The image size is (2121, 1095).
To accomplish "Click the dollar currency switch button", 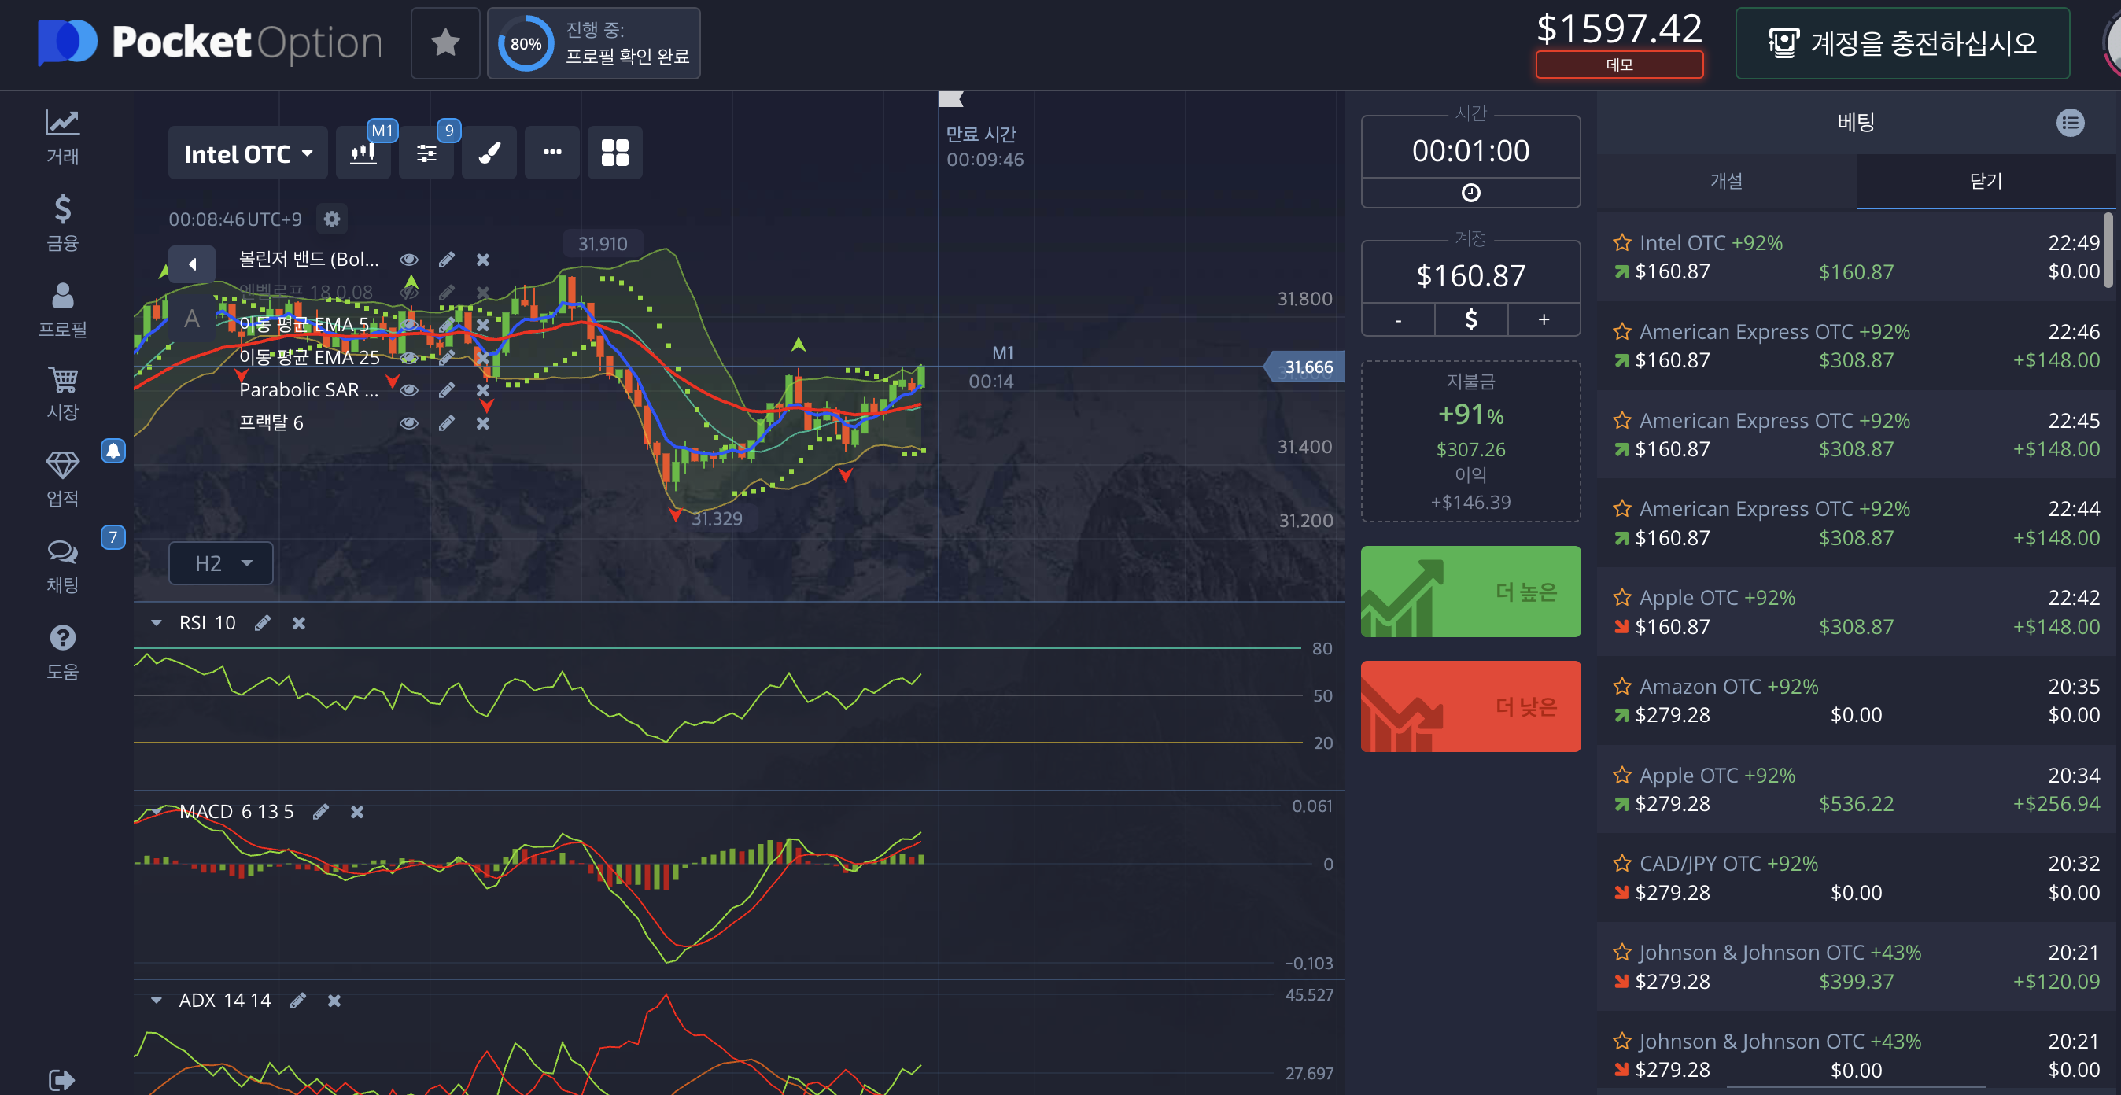I will [x=1470, y=319].
